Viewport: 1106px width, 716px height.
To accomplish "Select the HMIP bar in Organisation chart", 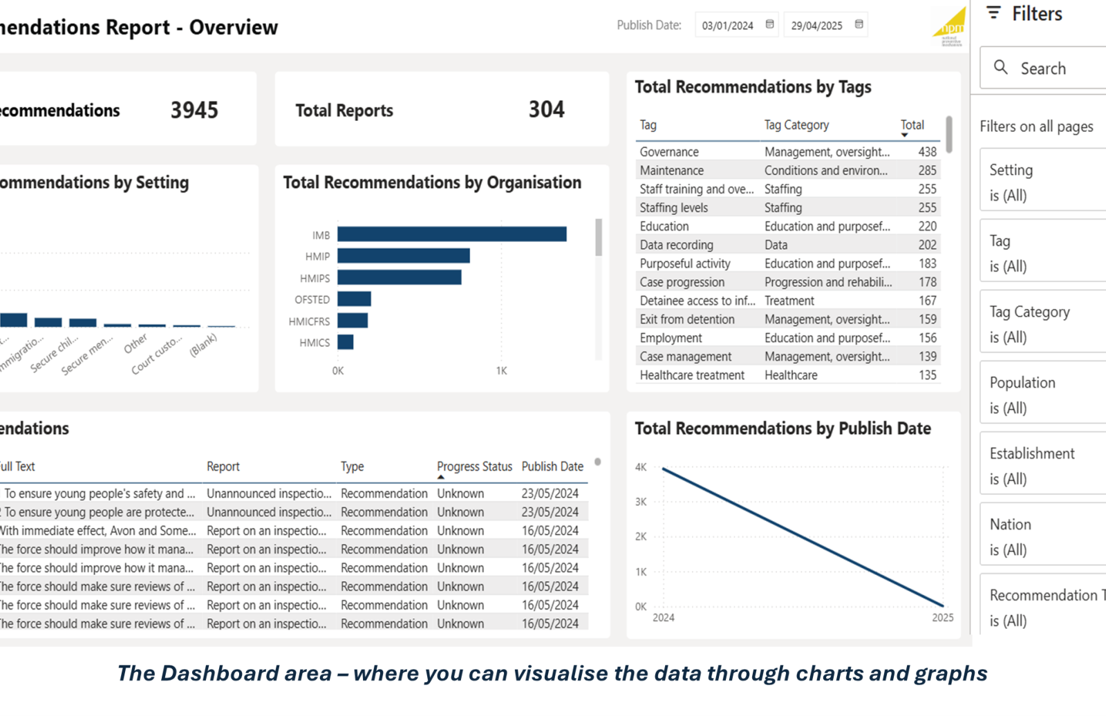I will point(403,256).
